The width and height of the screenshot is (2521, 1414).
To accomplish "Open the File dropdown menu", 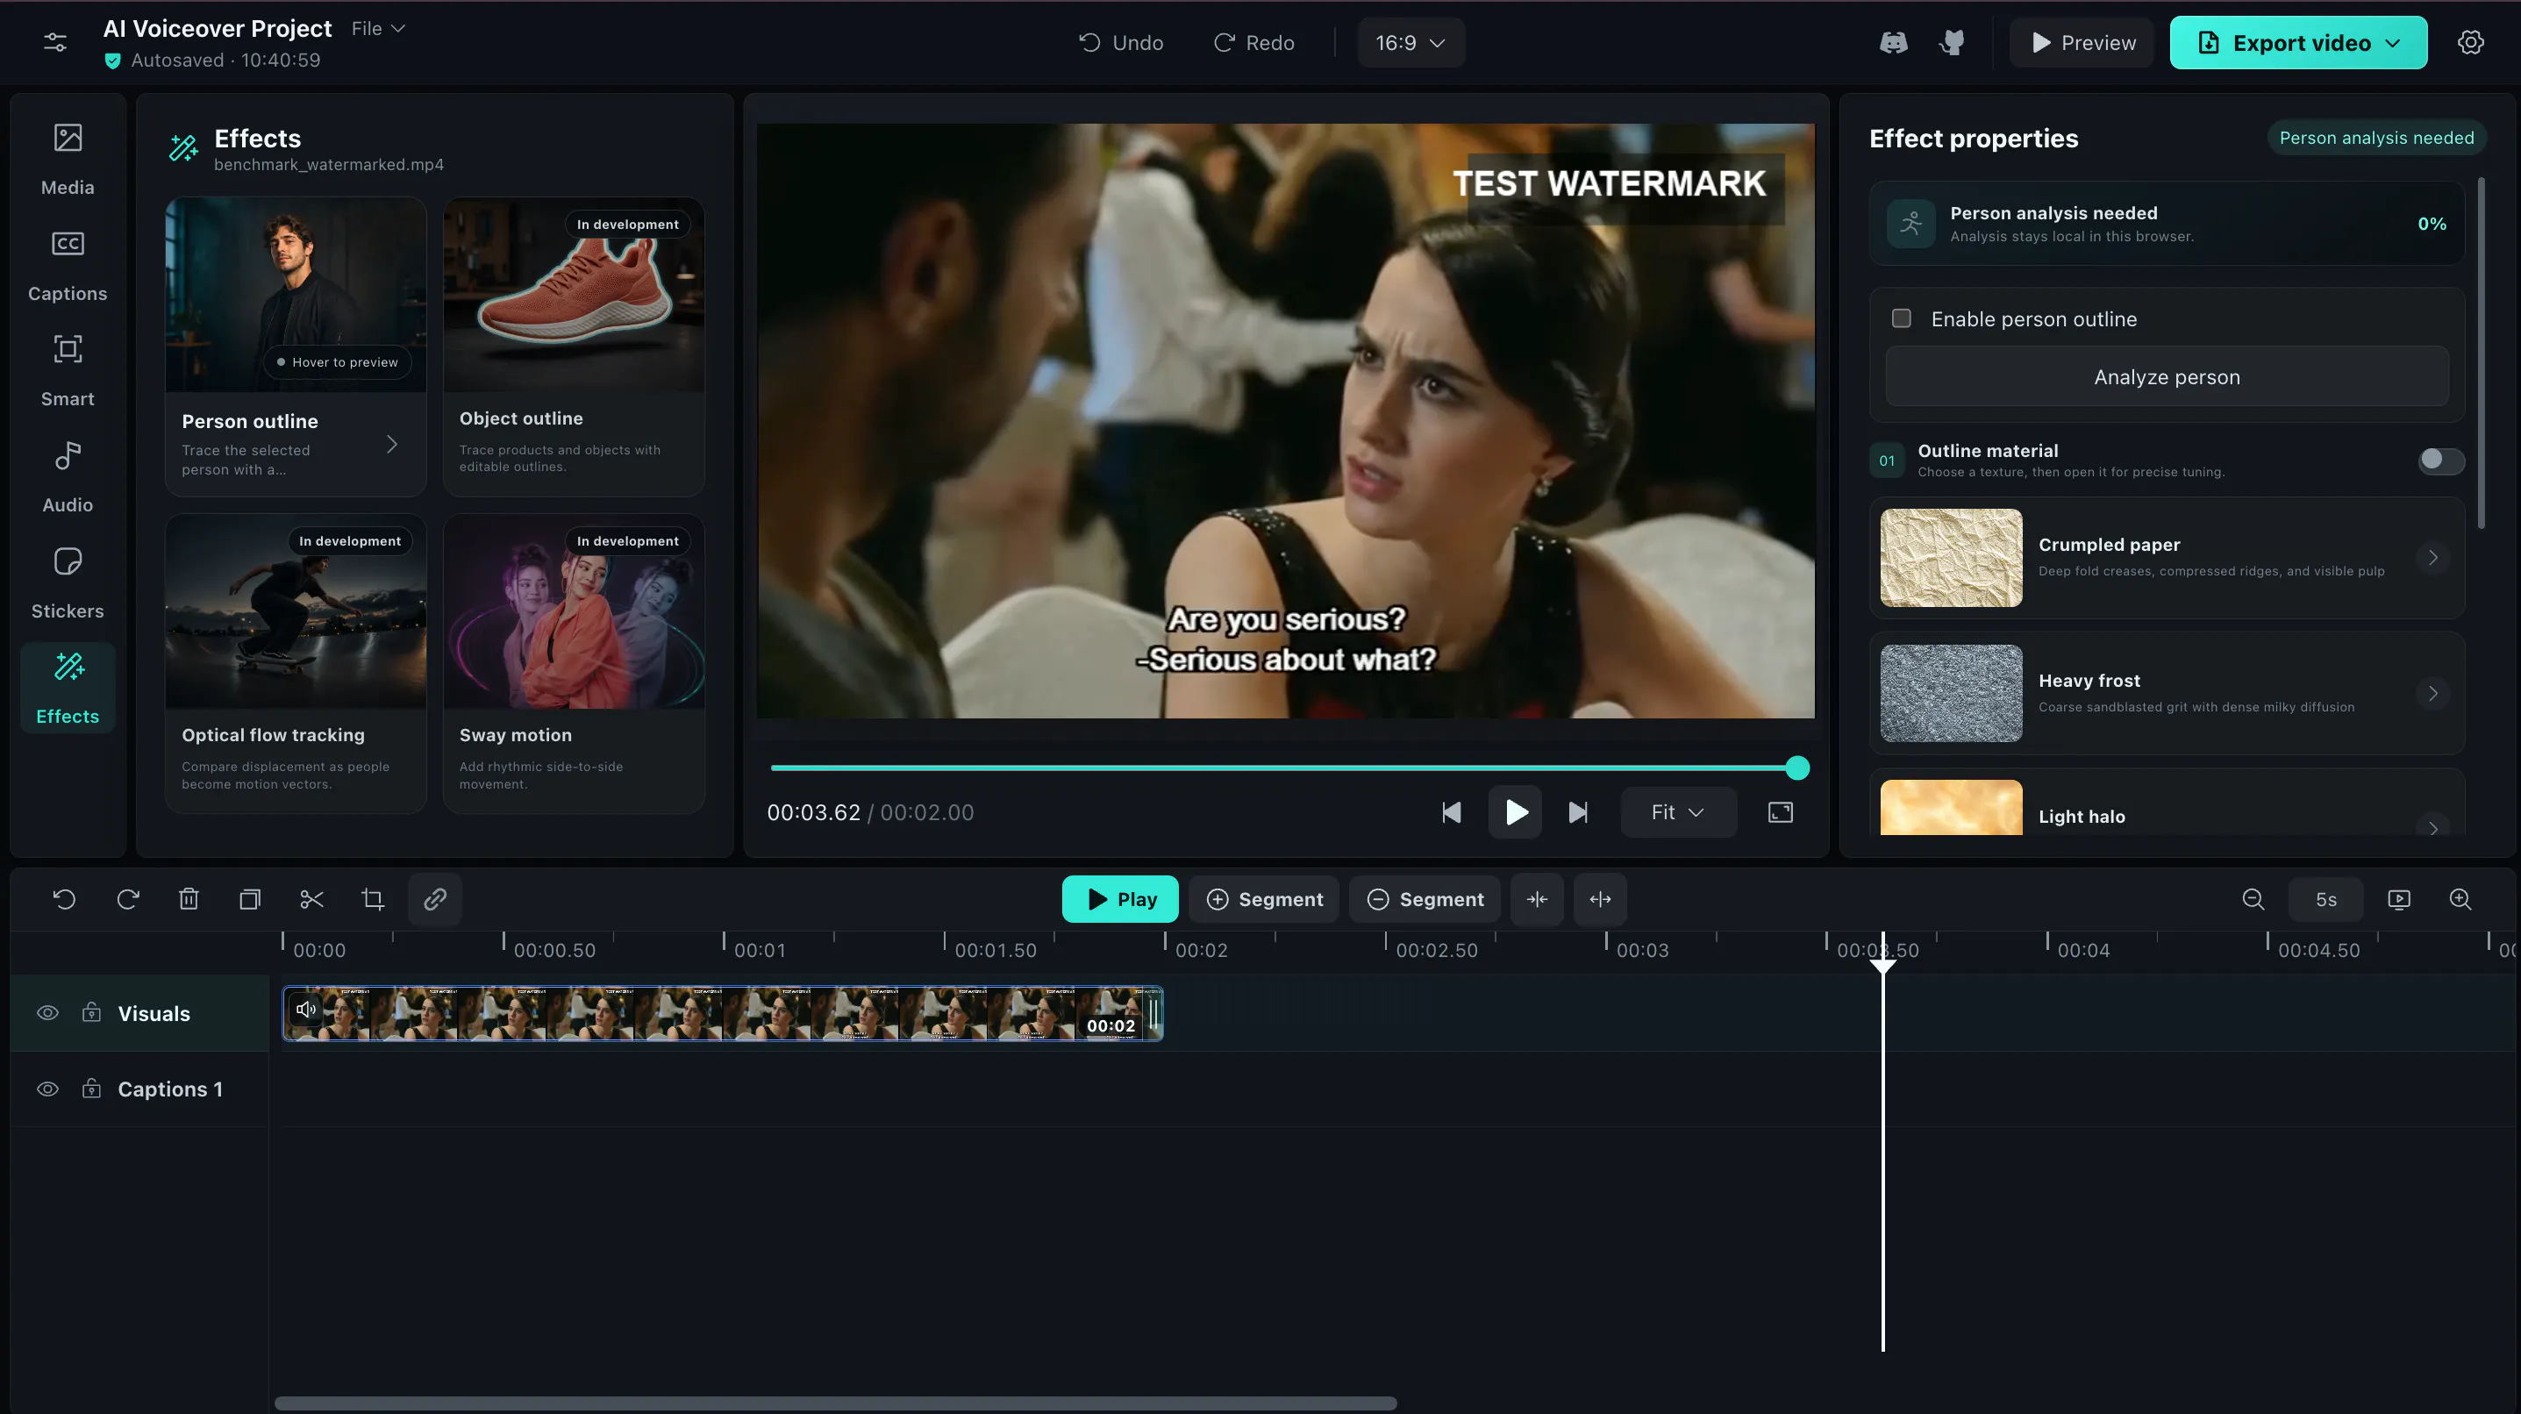I will (x=378, y=28).
